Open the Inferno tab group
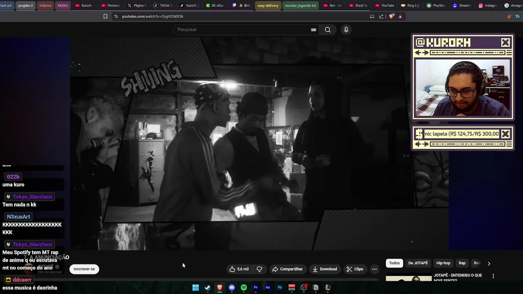The height and width of the screenshot is (294, 523). pyautogui.click(x=45, y=5)
